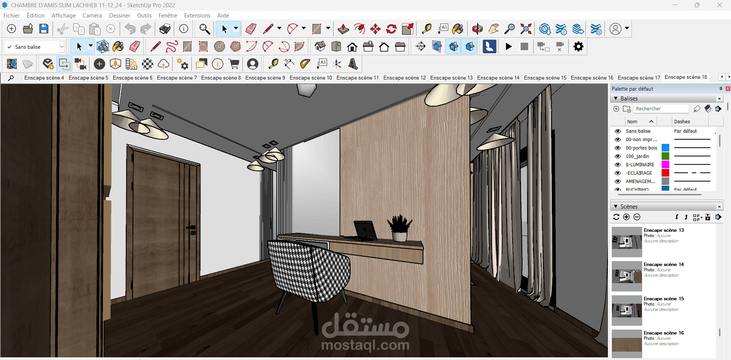Screen dimensions: 731x360
Task: Open the shape tool dropdown arrow
Action: point(328,29)
